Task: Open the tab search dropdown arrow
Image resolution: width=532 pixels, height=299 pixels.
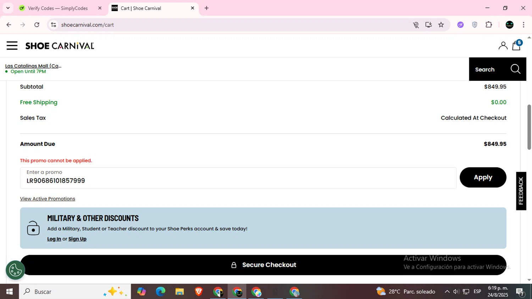Action: pyautogui.click(x=8, y=8)
